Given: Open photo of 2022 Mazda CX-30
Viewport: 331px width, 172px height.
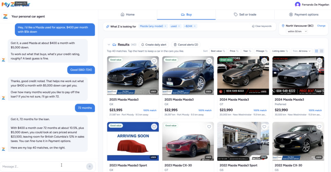Looking at the screenshot, I should tap(298, 141).
